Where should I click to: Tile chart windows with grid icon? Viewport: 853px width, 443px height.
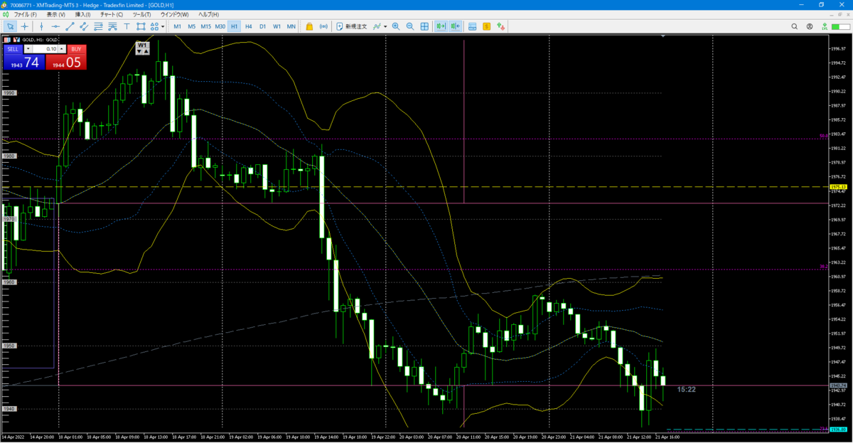[x=424, y=26]
